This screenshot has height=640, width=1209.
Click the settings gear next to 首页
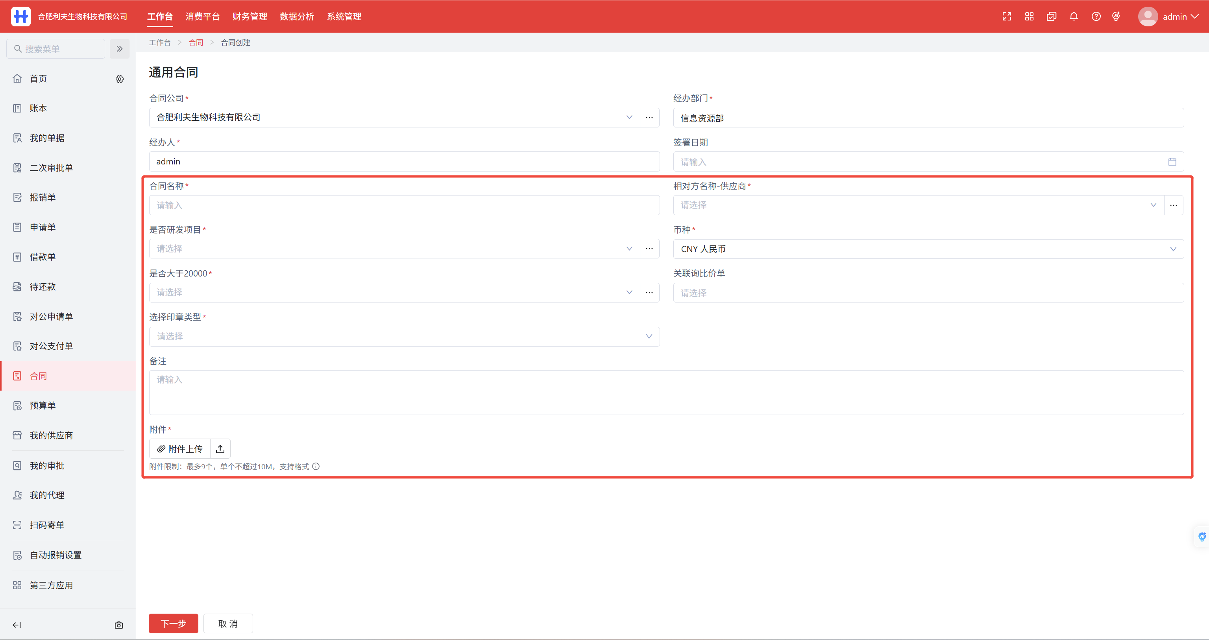pos(120,79)
